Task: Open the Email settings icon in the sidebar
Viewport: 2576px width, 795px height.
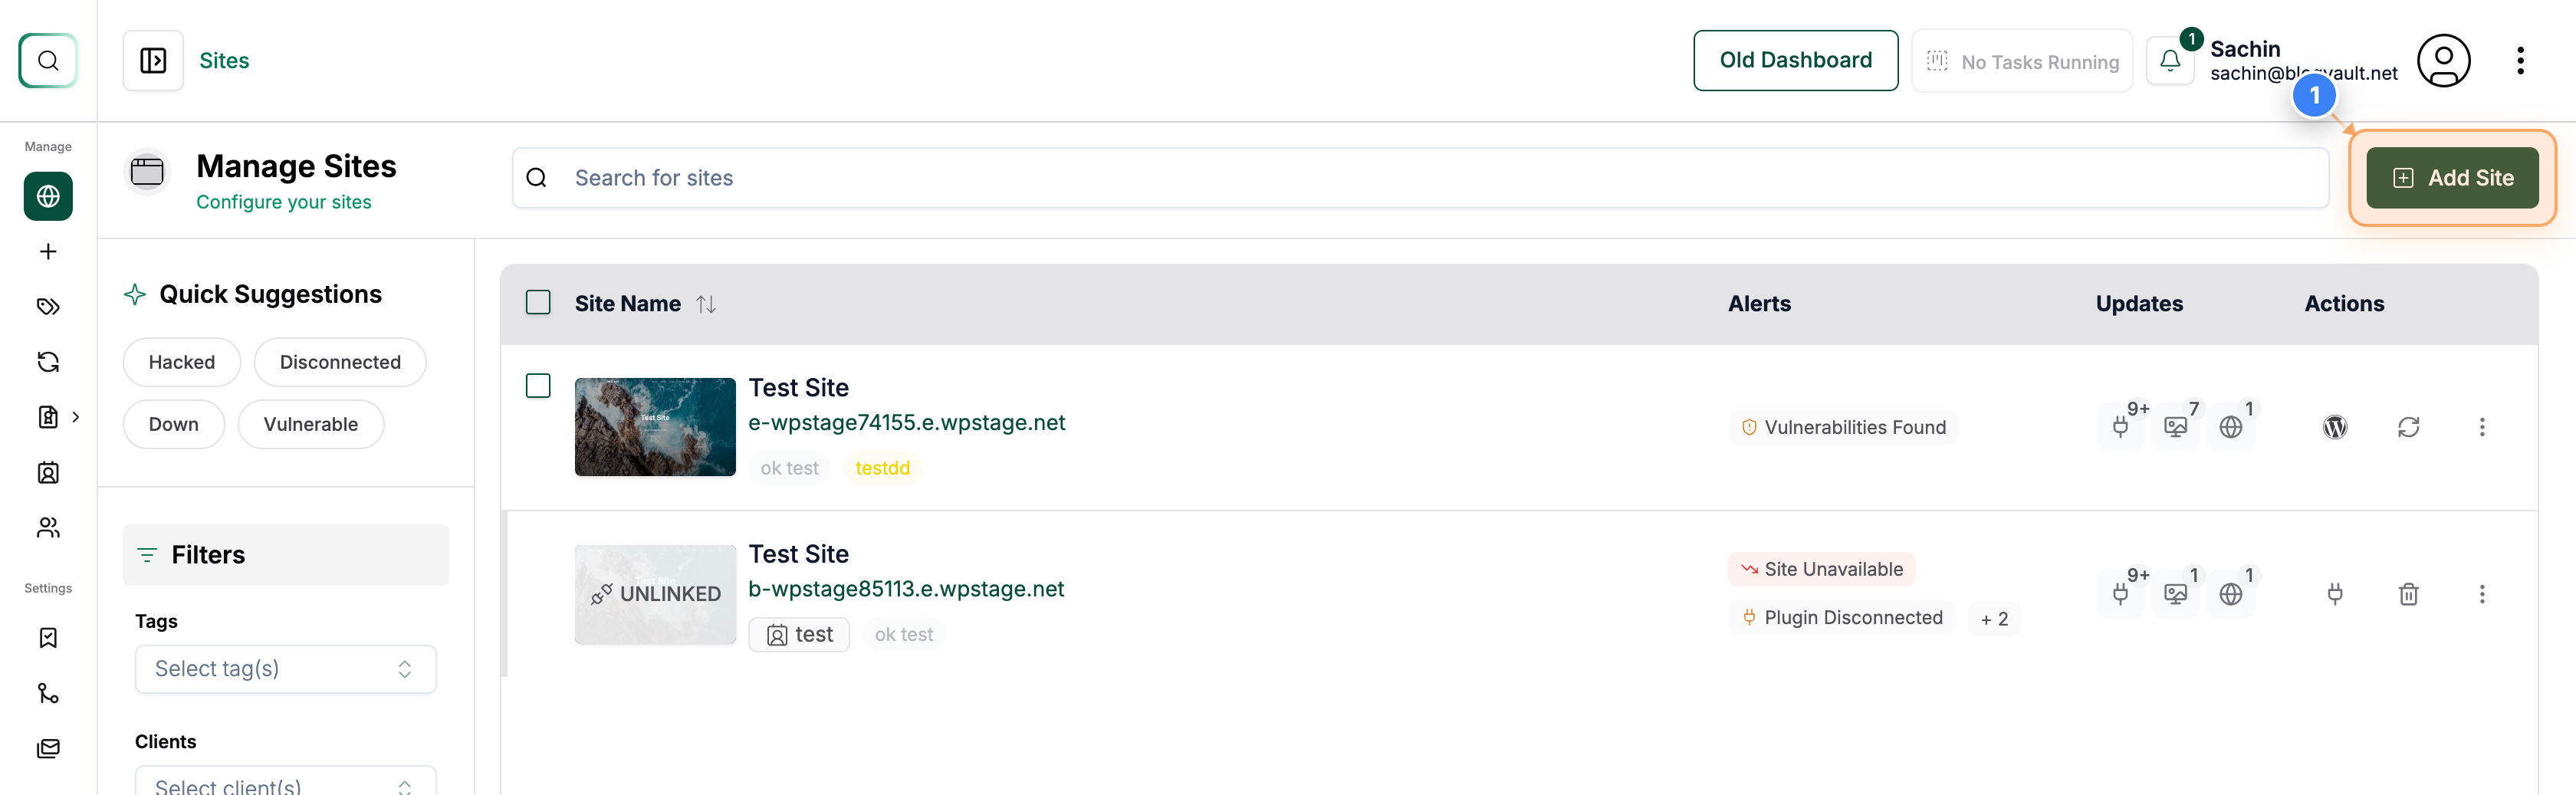Action: 48,748
